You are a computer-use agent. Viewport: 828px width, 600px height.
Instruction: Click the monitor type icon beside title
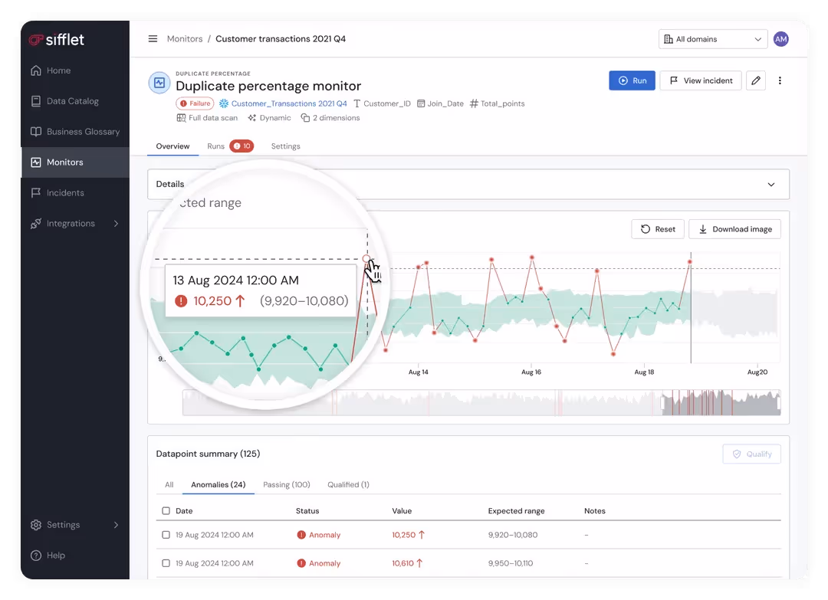click(159, 83)
